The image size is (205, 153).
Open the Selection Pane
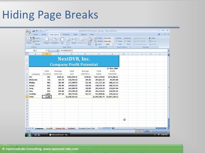(x=140, y=44)
